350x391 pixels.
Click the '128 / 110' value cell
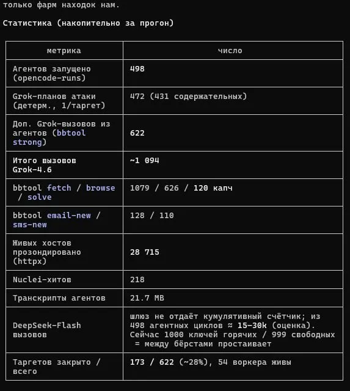[x=152, y=215]
